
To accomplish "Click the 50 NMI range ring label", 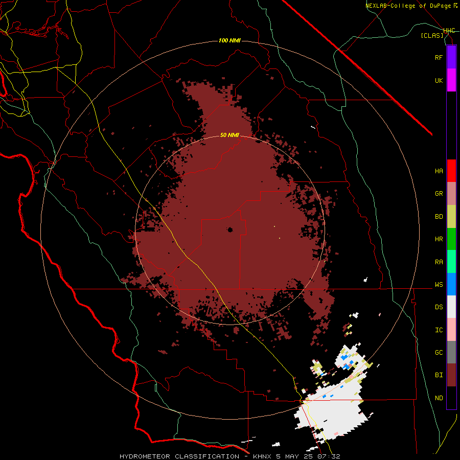I will 229,135.
